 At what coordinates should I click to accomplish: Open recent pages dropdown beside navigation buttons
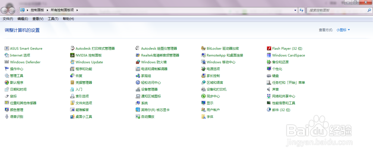[18, 10]
